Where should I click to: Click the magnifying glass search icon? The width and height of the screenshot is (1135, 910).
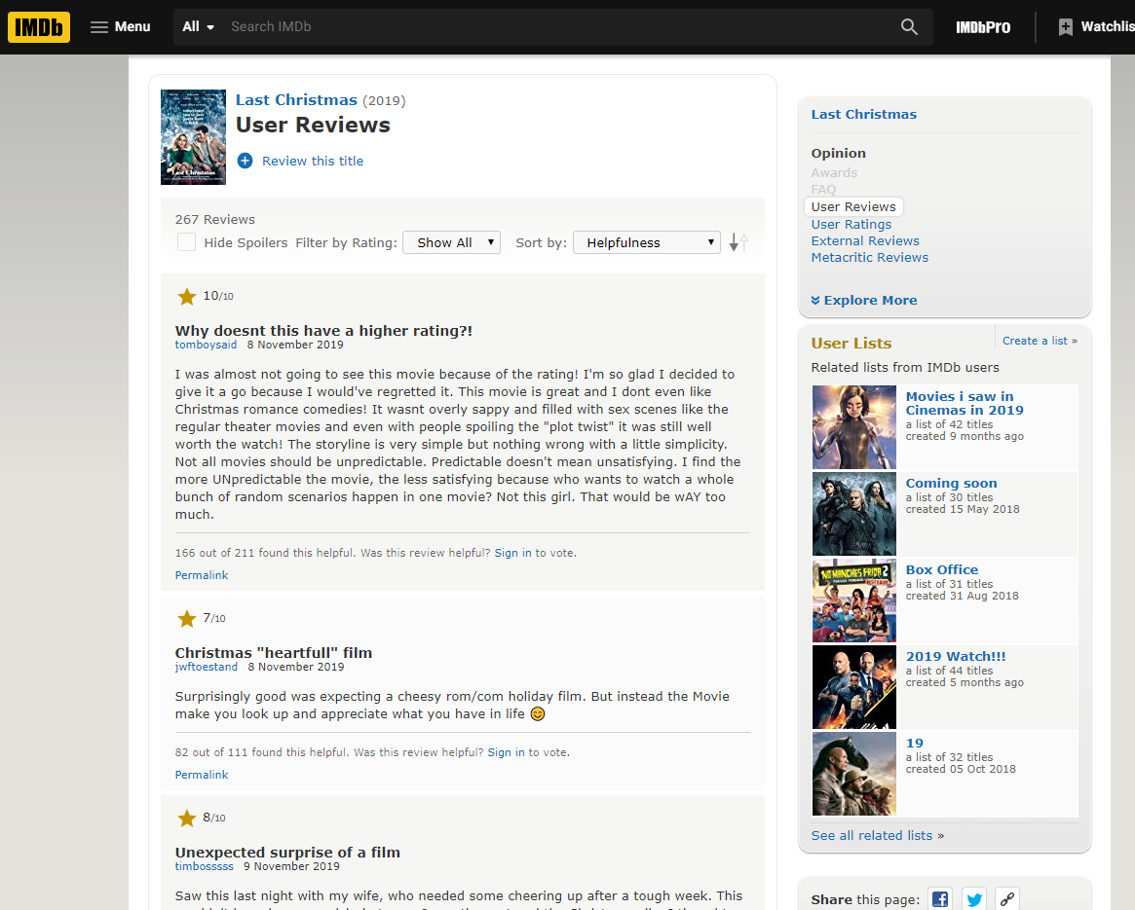[x=909, y=27]
